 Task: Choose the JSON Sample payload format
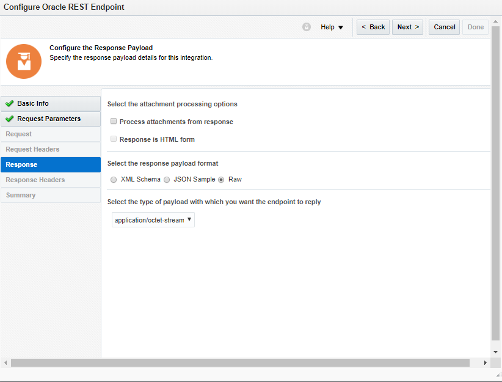(x=167, y=180)
